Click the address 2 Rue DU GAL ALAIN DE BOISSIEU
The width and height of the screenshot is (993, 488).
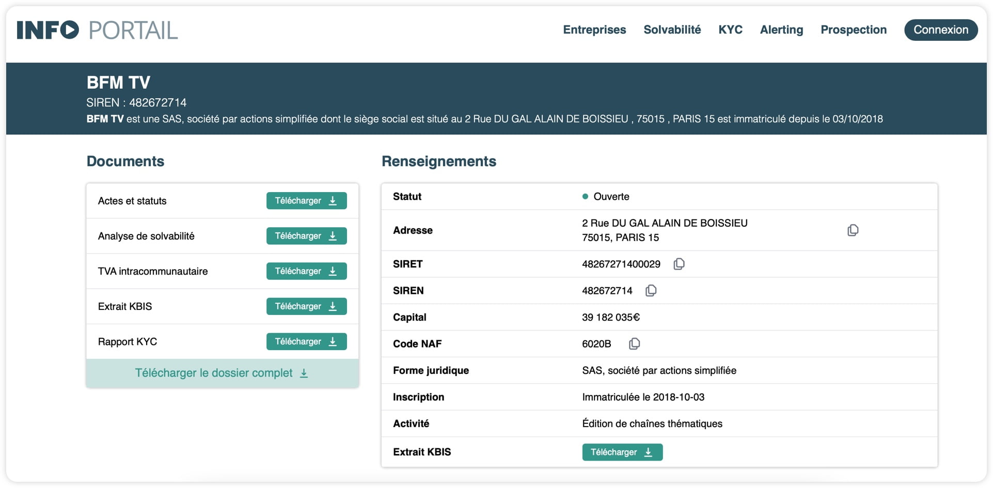665,223
